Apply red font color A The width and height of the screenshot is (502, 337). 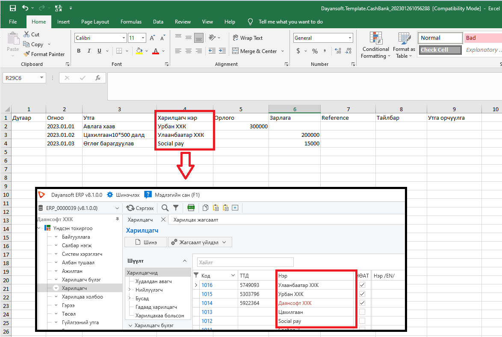tap(156, 51)
